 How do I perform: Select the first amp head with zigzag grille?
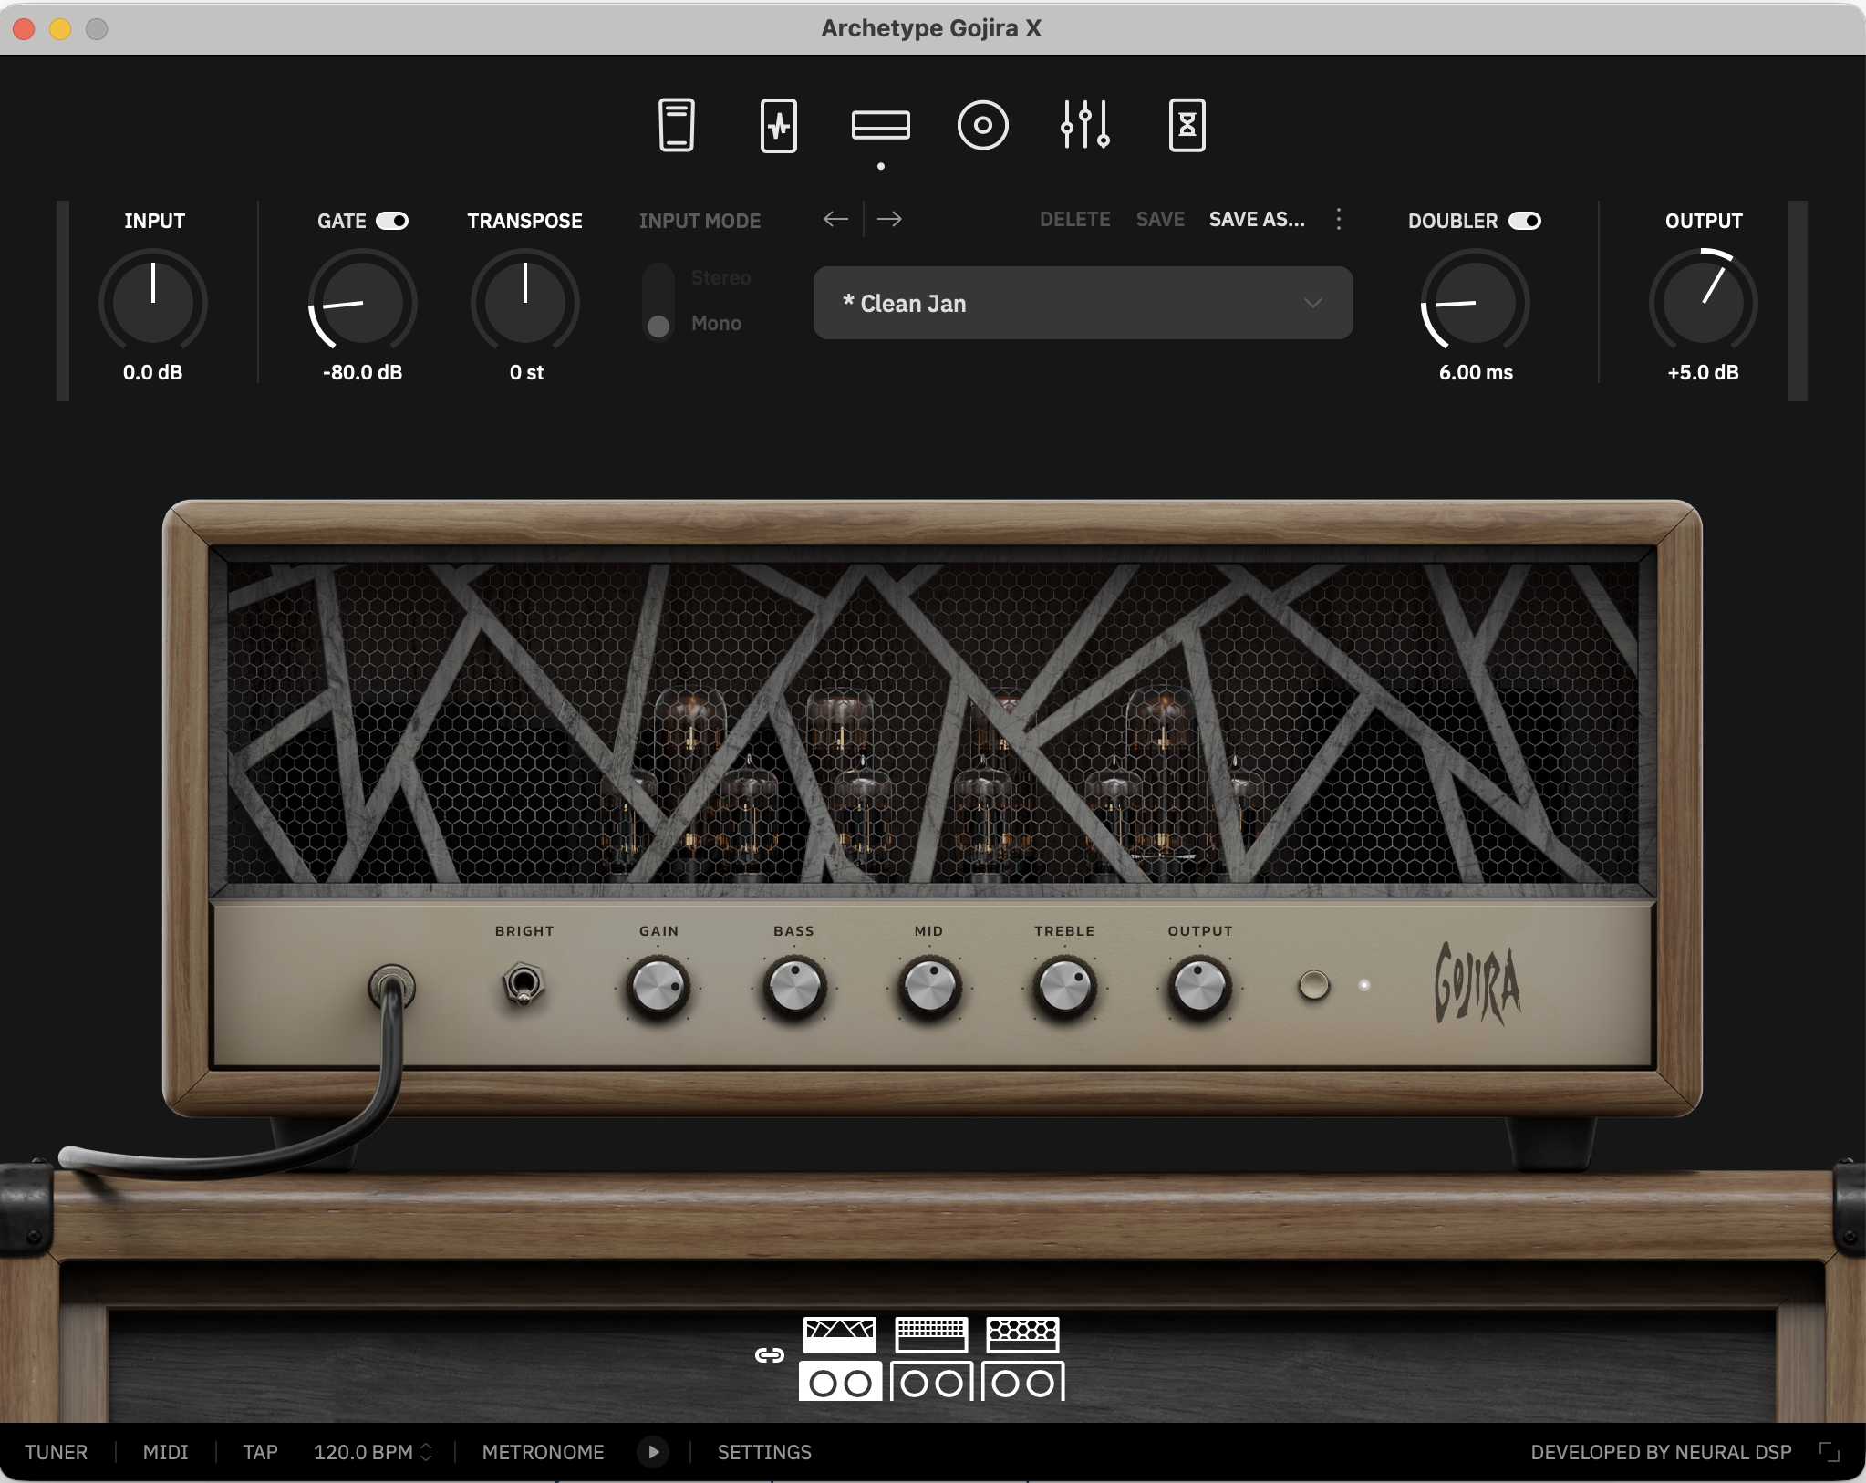click(840, 1334)
